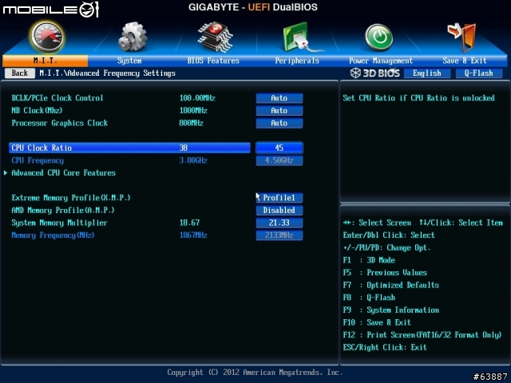Screen dimensions: 511x383
Task: Select BCLK/PCIe Clock Control label
Action: pos(57,98)
